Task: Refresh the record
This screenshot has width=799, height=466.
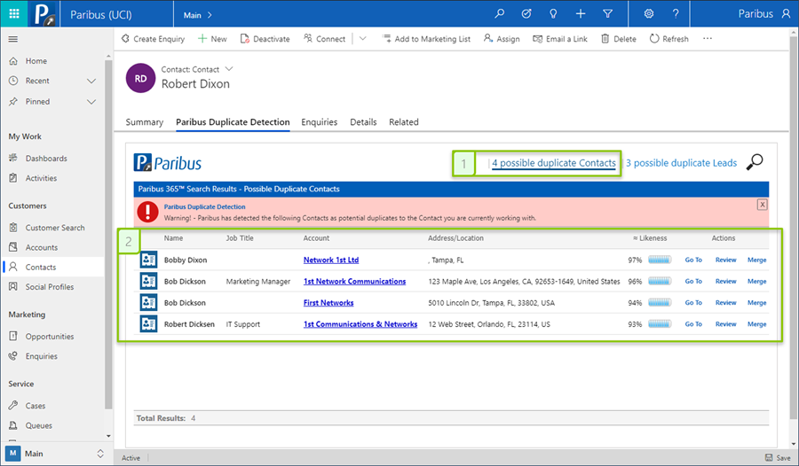Action: tap(669, 39)
